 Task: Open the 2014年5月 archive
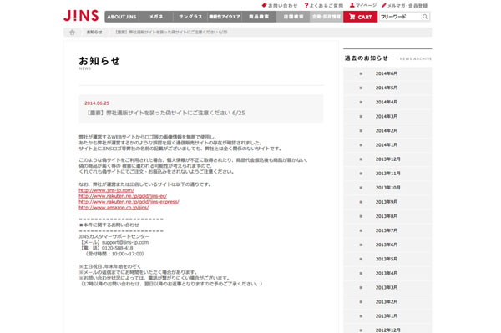(x=387, y=88)
